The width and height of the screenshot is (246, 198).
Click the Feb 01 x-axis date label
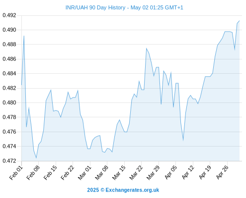[16, 173]
